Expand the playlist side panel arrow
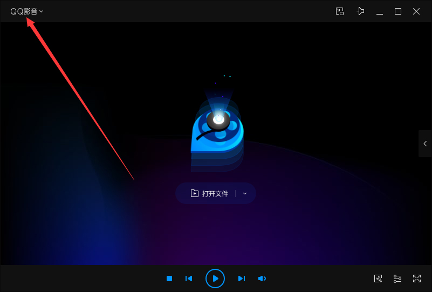Screen dimensions: 432x292 point(425,144)
